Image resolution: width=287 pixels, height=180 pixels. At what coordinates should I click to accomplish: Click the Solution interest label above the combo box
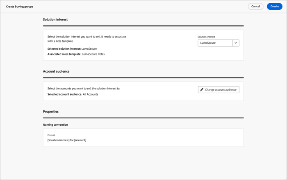coord(206,37)
